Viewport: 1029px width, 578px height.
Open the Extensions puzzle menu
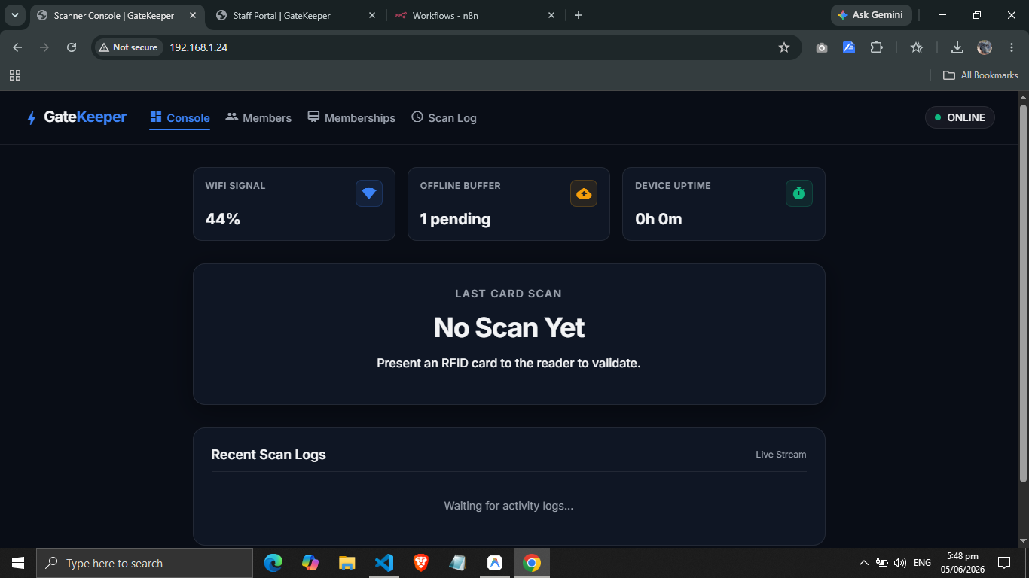point(876,47)
